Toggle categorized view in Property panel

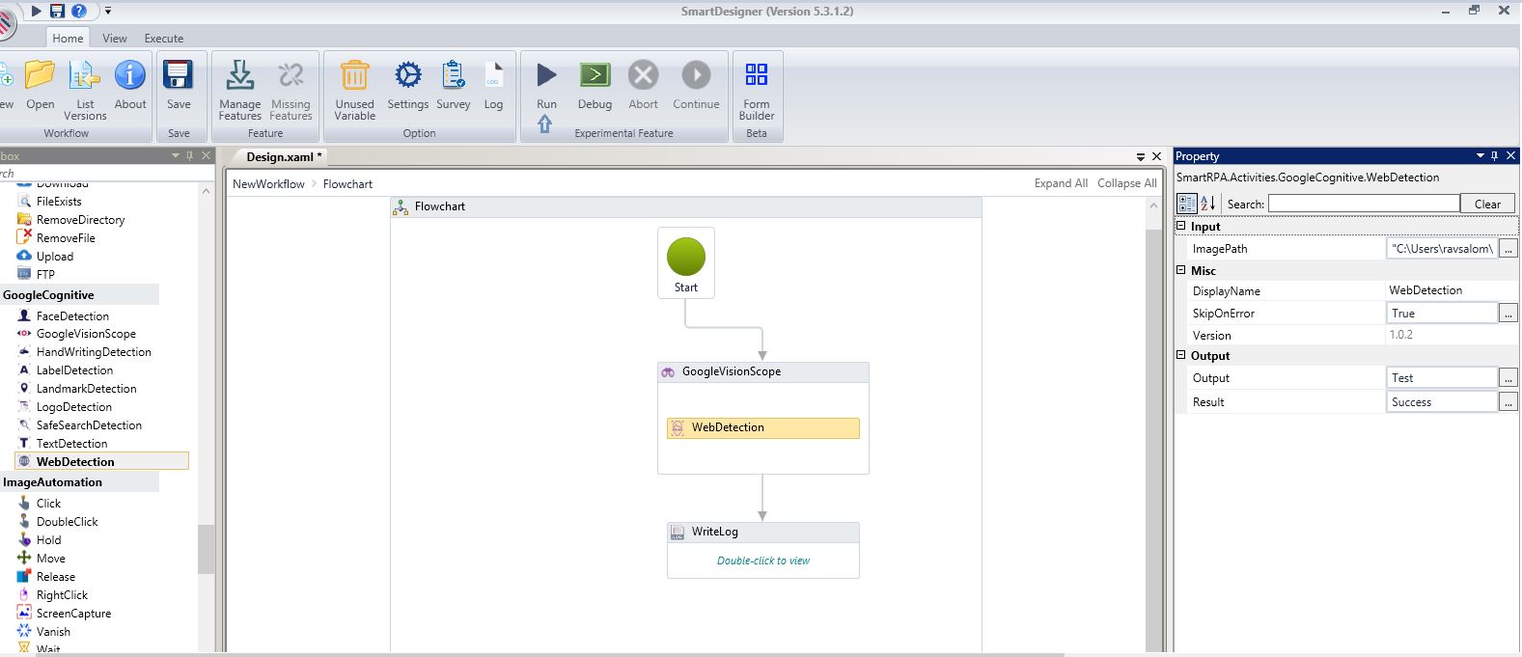click(x=1186, y=204)
